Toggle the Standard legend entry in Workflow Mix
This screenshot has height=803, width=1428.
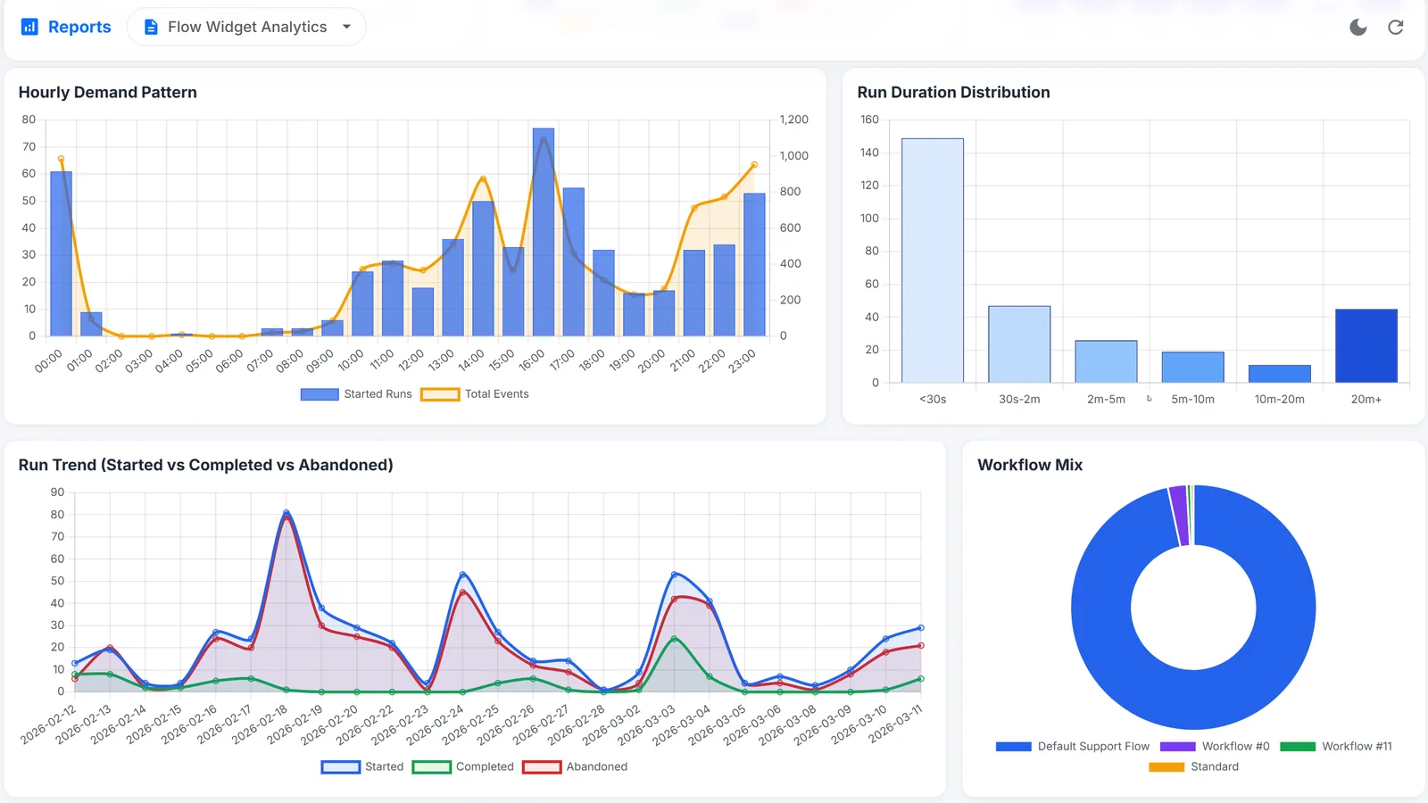click(1194, 766)
